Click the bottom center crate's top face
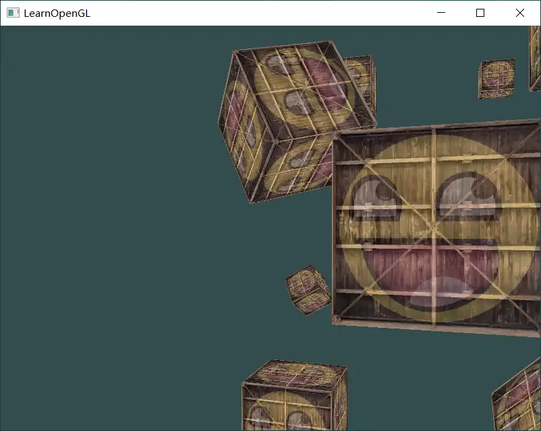541x431 pixels. tap(295, 374)
